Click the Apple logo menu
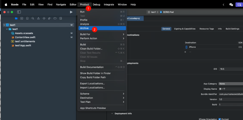The image size is (243, 120). 6,5
